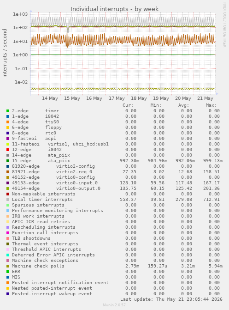Click the 1e+02 y-axis tick label
This screenshot has width=229, height=310.
[x=21, y=27]
